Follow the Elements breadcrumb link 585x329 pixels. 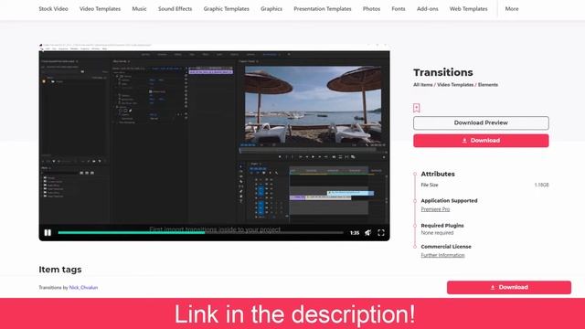pyautogui.click(x=488, y=85)
